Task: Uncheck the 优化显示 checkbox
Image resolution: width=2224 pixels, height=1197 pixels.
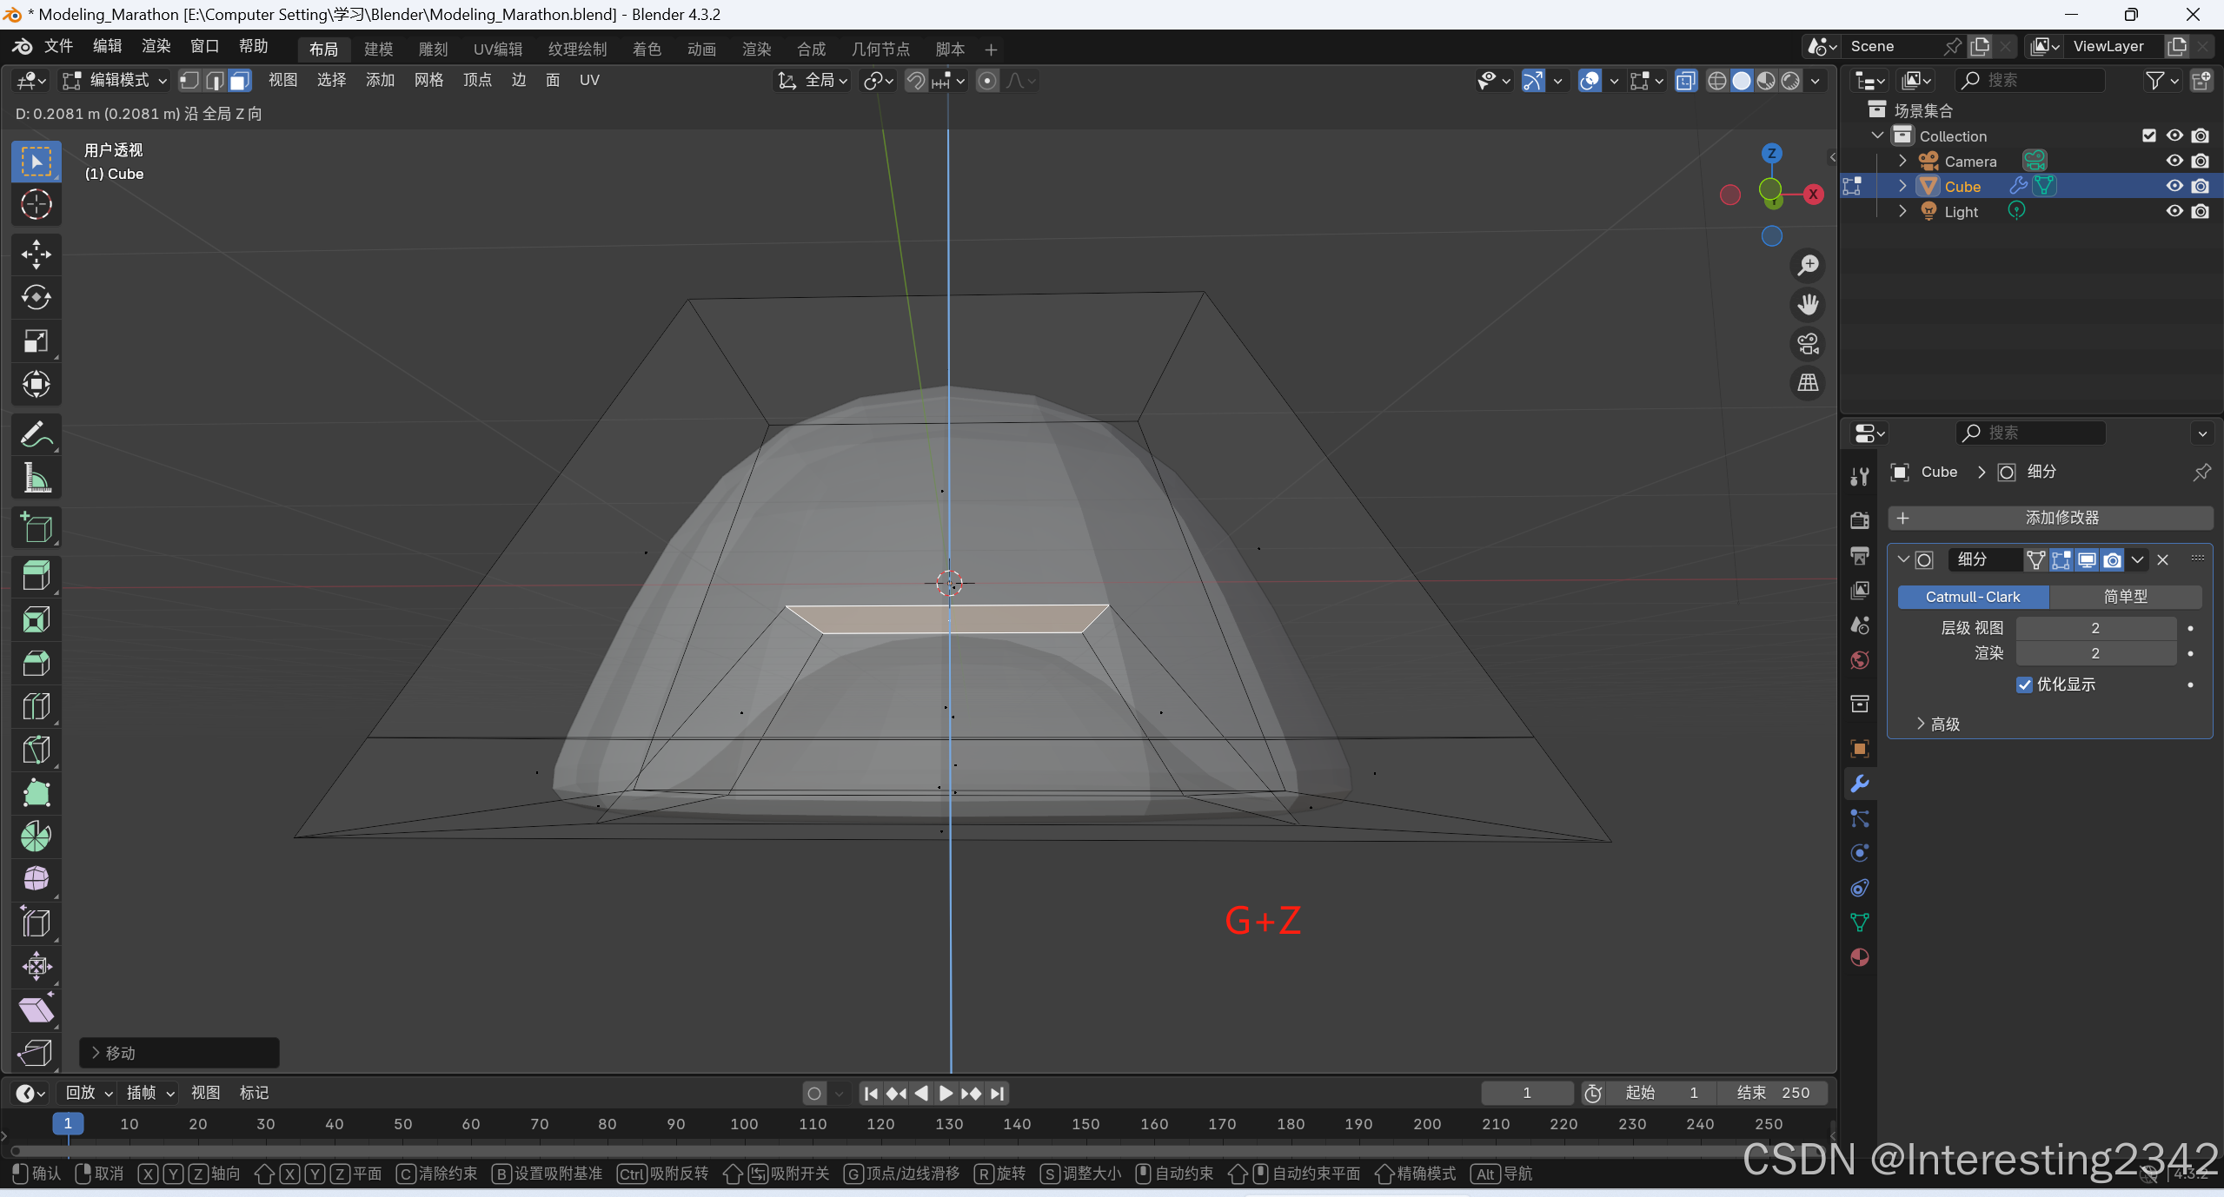Action: tap(2024, 684)
